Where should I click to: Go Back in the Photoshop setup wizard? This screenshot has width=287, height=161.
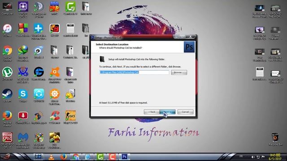tap(152, 112)
